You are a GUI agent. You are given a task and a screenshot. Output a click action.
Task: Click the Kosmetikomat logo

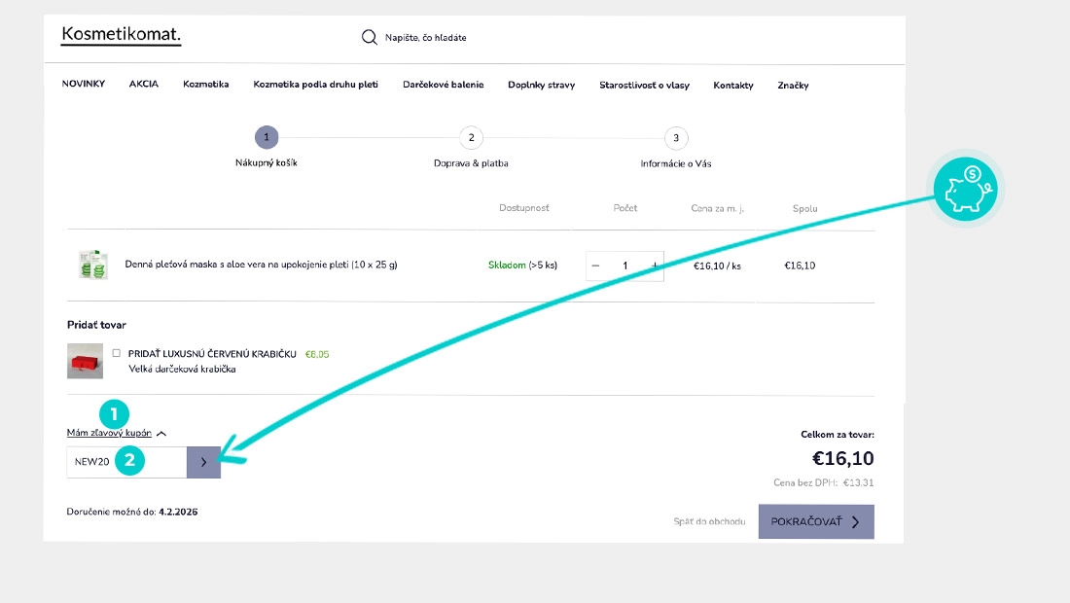[x=121, y=35]
